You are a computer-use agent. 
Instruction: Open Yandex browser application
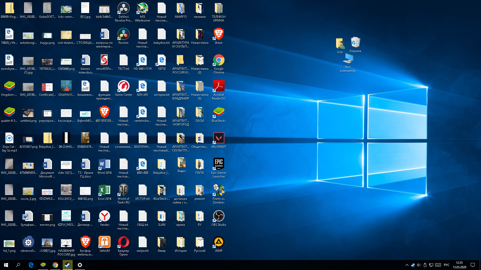click(x=104, y=216)
